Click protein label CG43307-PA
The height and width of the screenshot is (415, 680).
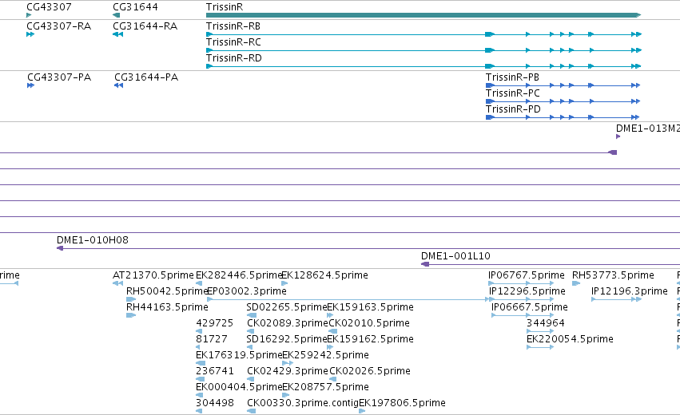click(x=59, y=77)
